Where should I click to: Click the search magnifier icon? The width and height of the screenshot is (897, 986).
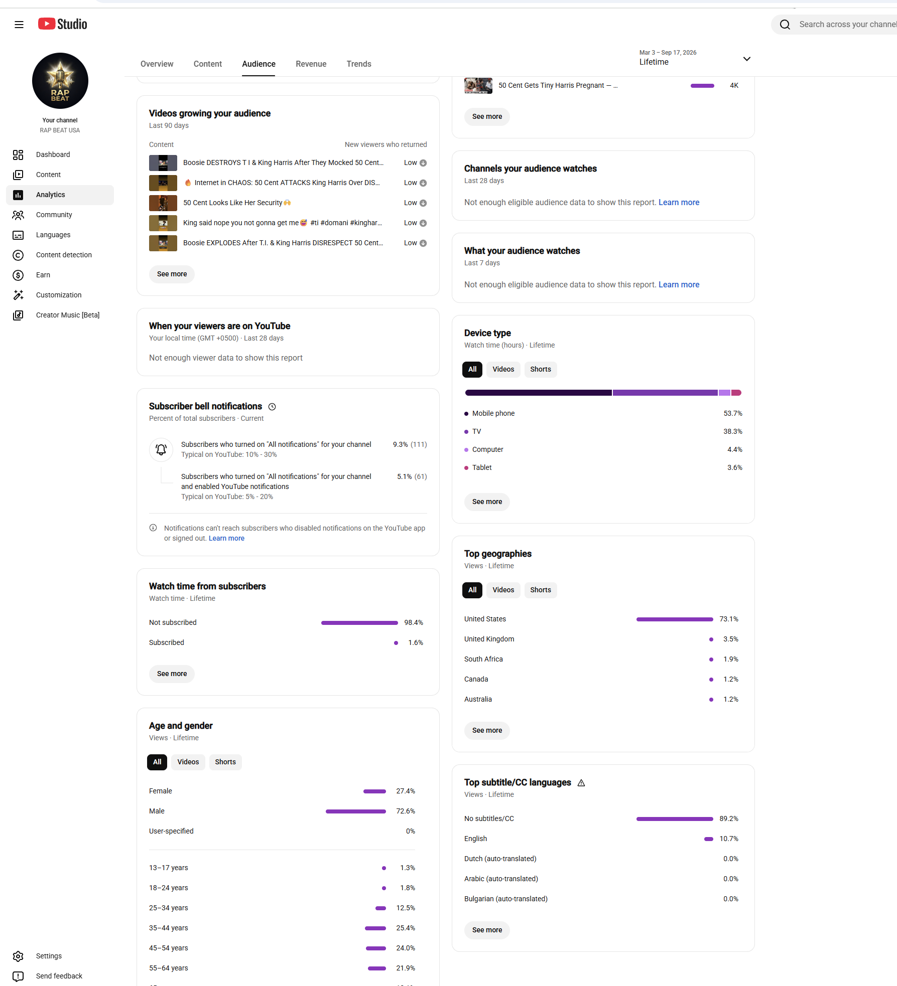(x=785, y=25)
